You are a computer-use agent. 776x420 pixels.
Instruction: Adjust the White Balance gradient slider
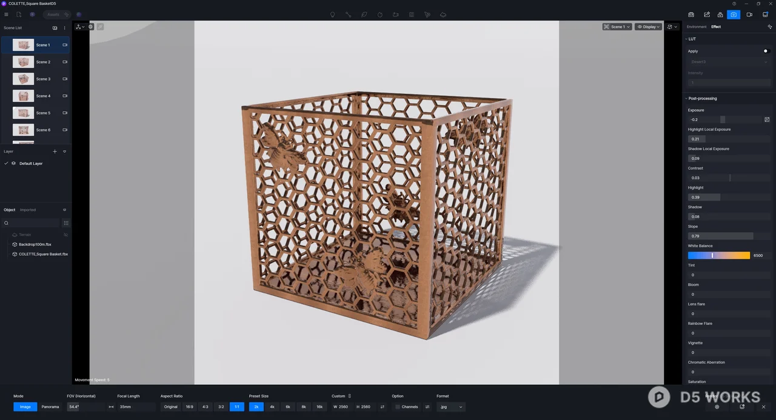click(x=719, y=255)
